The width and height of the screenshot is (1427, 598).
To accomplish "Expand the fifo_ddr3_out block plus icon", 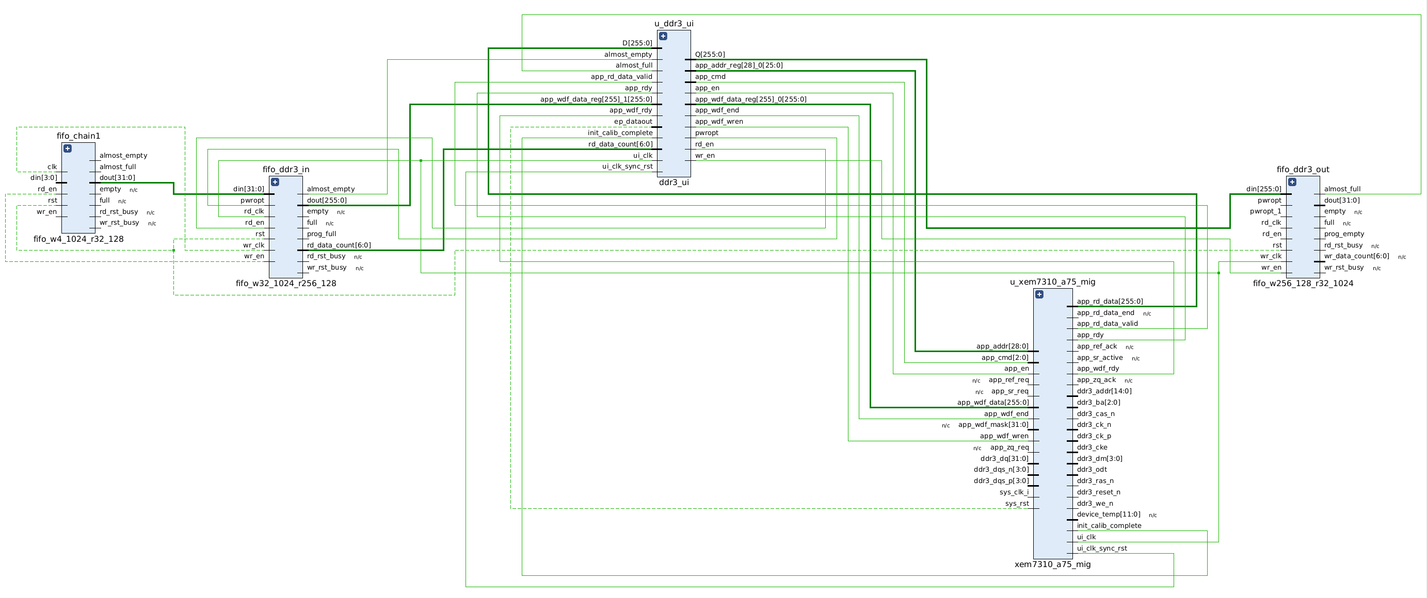I will coord(1292,182).
